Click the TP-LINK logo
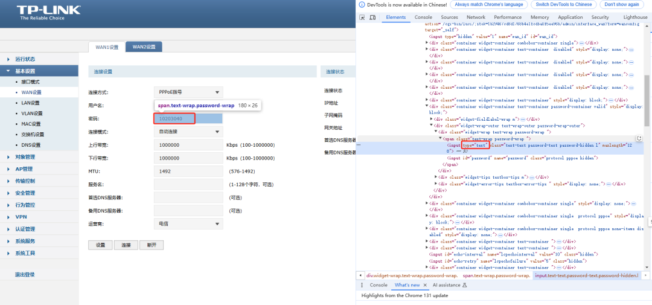Image resolution: width=652 pixels, height=305 pixels. click(40, 12)
